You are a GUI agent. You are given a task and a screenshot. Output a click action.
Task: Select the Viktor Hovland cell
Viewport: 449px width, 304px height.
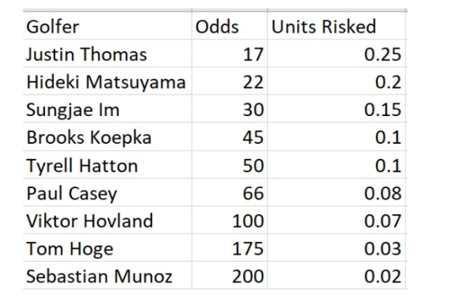(89, 221)
